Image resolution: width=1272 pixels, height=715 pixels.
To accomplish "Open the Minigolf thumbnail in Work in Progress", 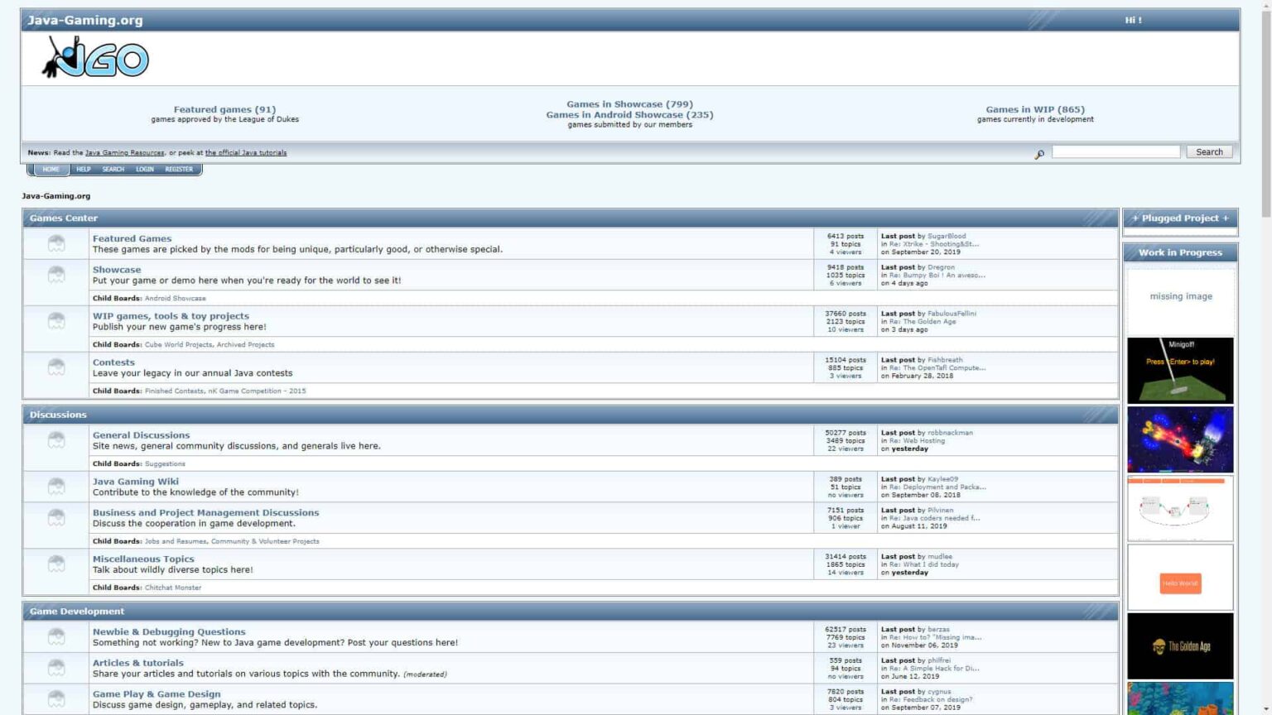I will pos(1179,370).
